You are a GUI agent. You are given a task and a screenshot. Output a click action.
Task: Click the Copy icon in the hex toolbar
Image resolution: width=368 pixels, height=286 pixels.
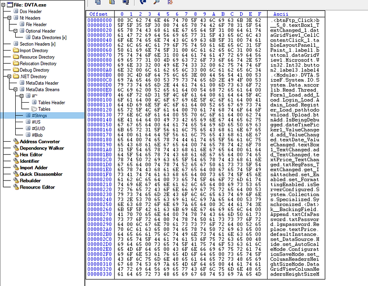point(98,2)
